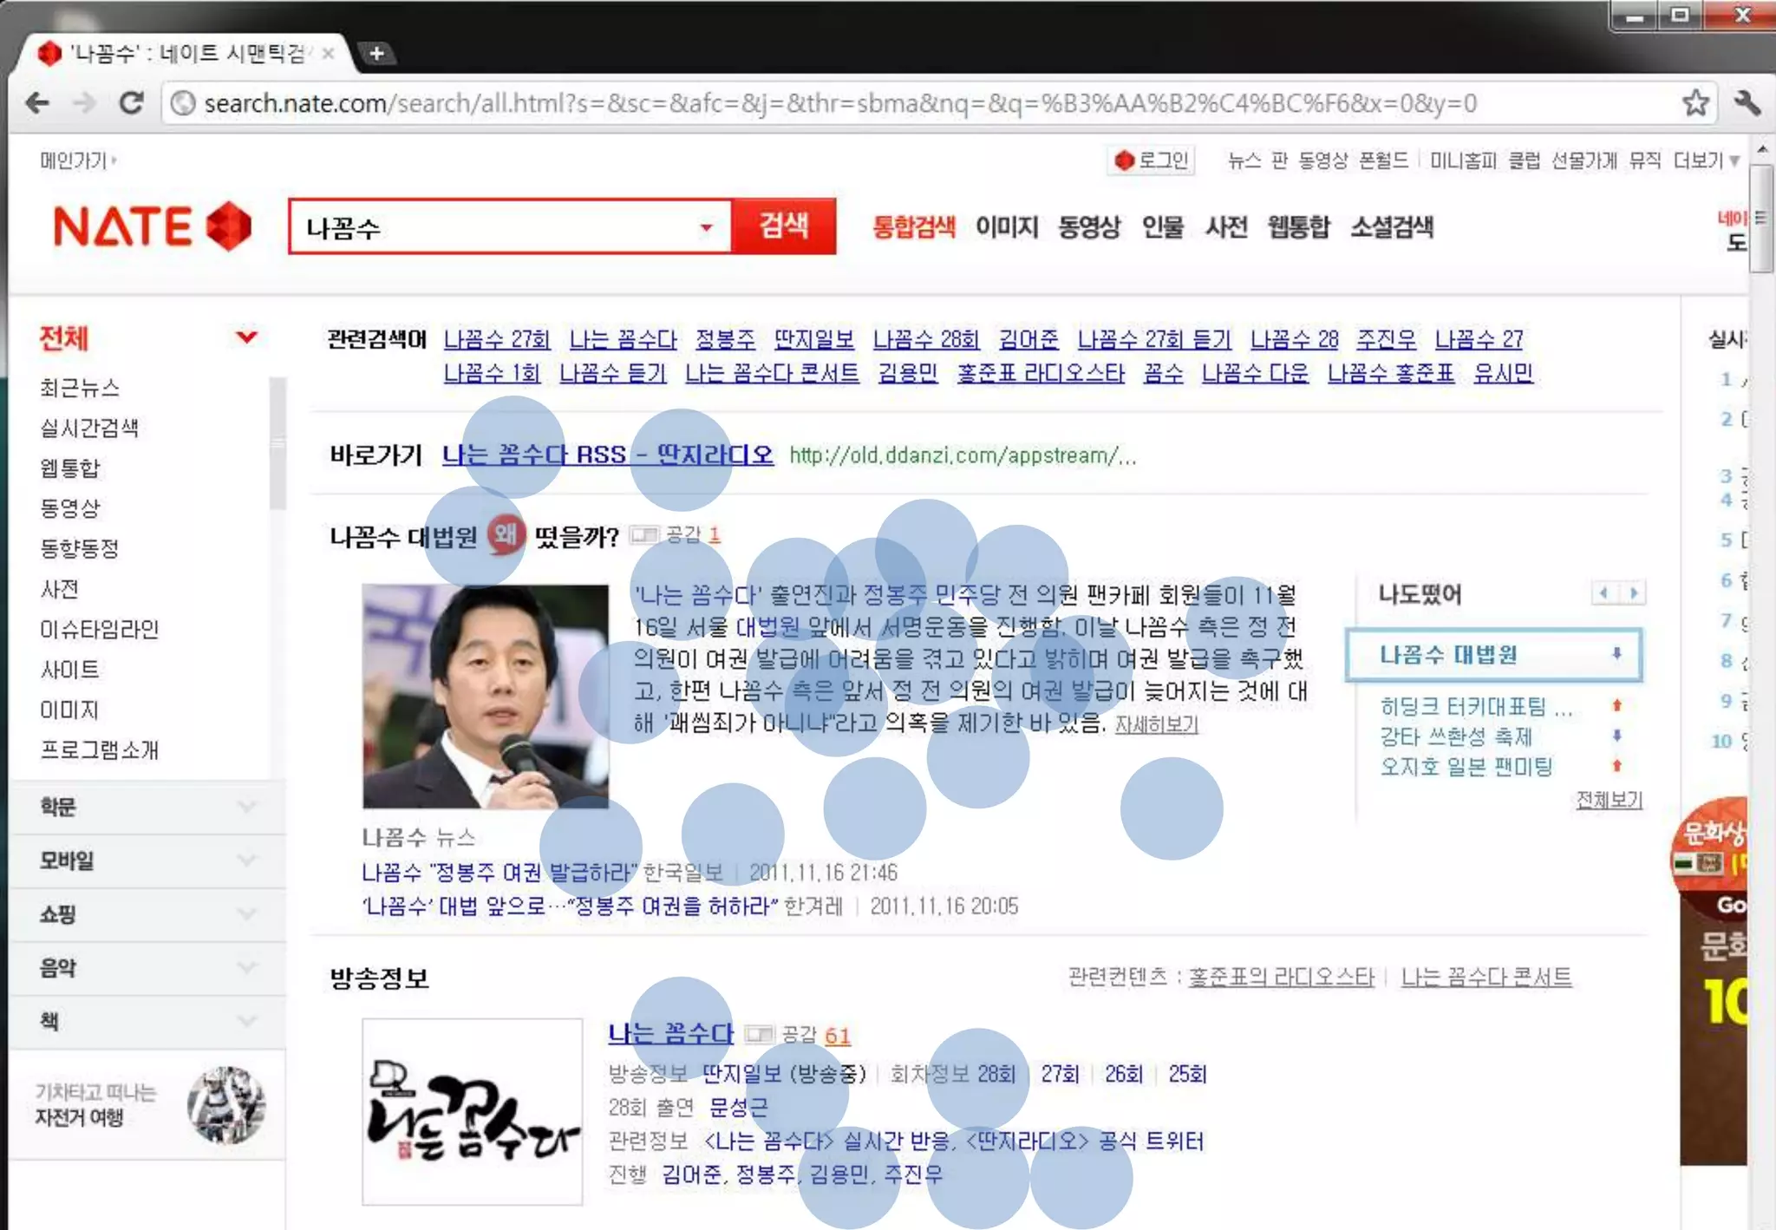Click the red 왜 badge icon
This screenshot has width=1776, height=1230.
(x=506, y=535)
